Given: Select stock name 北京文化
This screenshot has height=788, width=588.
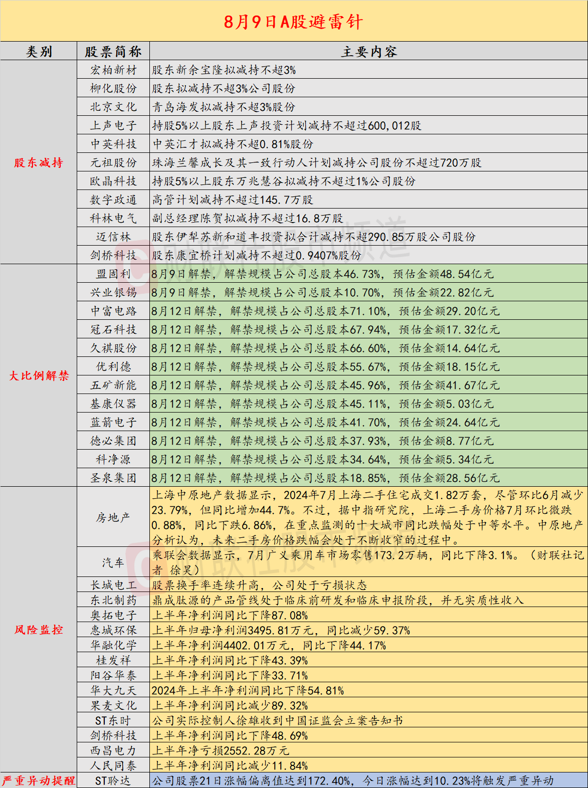Looking at the screenshot, I should (113, 107).
